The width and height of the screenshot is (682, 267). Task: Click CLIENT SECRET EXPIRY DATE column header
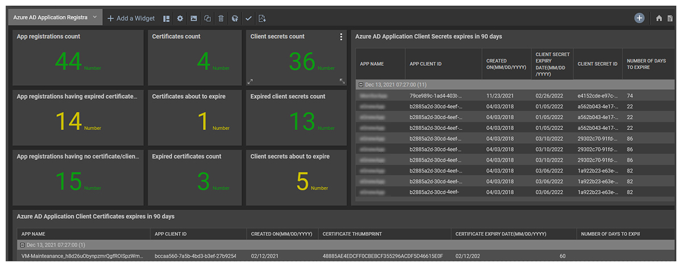pyautogui.click(x=552, y=64)
